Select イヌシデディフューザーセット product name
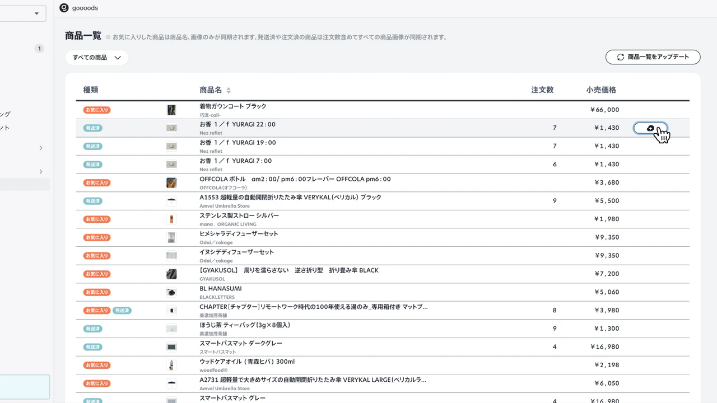This screenshot has width=717, height=403. (237, 252)
